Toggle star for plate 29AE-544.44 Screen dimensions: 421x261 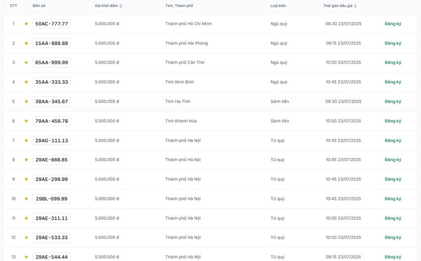pos(26,257)
